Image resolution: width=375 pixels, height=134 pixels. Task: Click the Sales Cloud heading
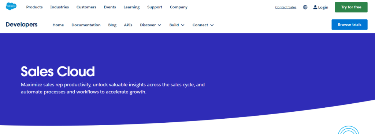pyautogui.click(x=58, y=71)
